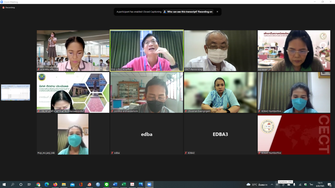The image size is (335, 188).
Task: Select the CECT-Recording participant video
Action: pos(220,51)
